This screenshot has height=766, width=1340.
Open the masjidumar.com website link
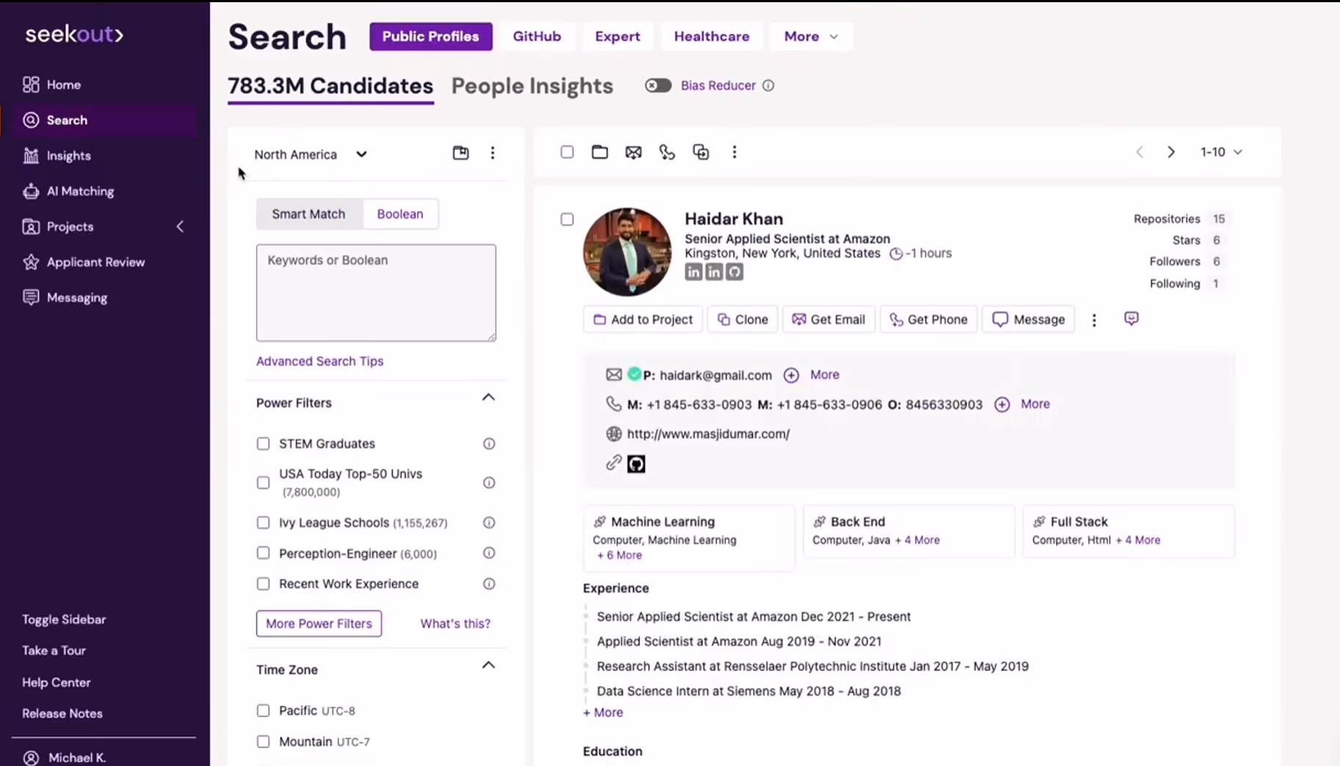(x=708, y=434)
